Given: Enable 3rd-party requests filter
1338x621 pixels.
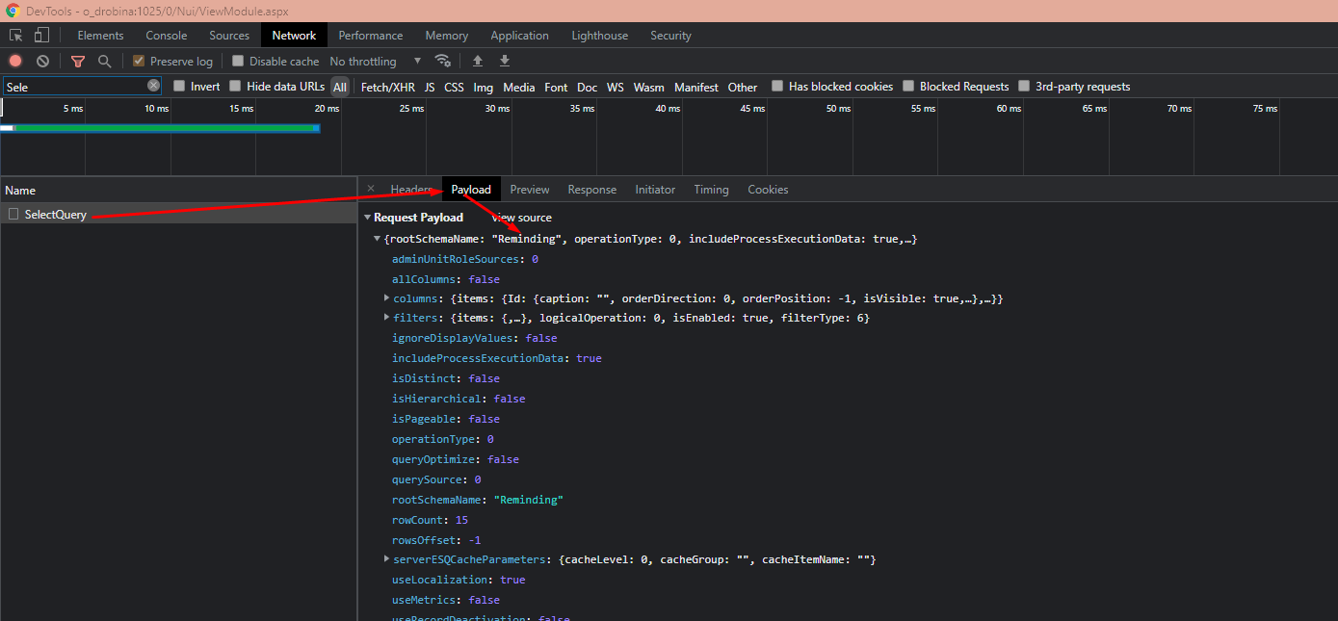Looking at the screenshot, I should [1024, 86].
